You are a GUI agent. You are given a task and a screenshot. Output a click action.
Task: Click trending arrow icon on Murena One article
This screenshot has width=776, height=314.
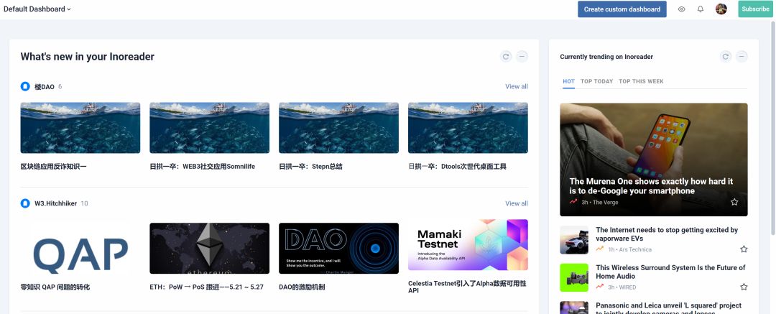coord(573,202)
